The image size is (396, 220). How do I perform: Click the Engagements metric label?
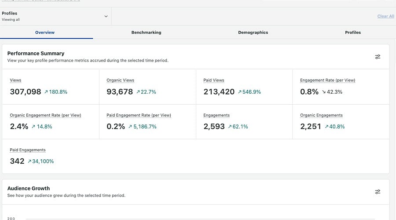(x=216, y=115)
